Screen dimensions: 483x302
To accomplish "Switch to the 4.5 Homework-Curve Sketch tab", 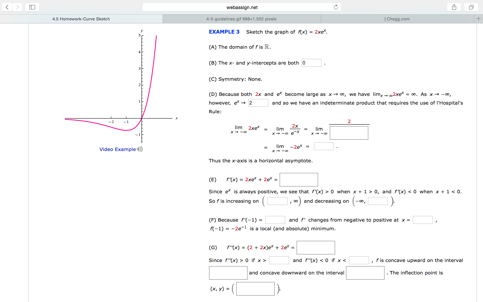I will click(81, 18).
